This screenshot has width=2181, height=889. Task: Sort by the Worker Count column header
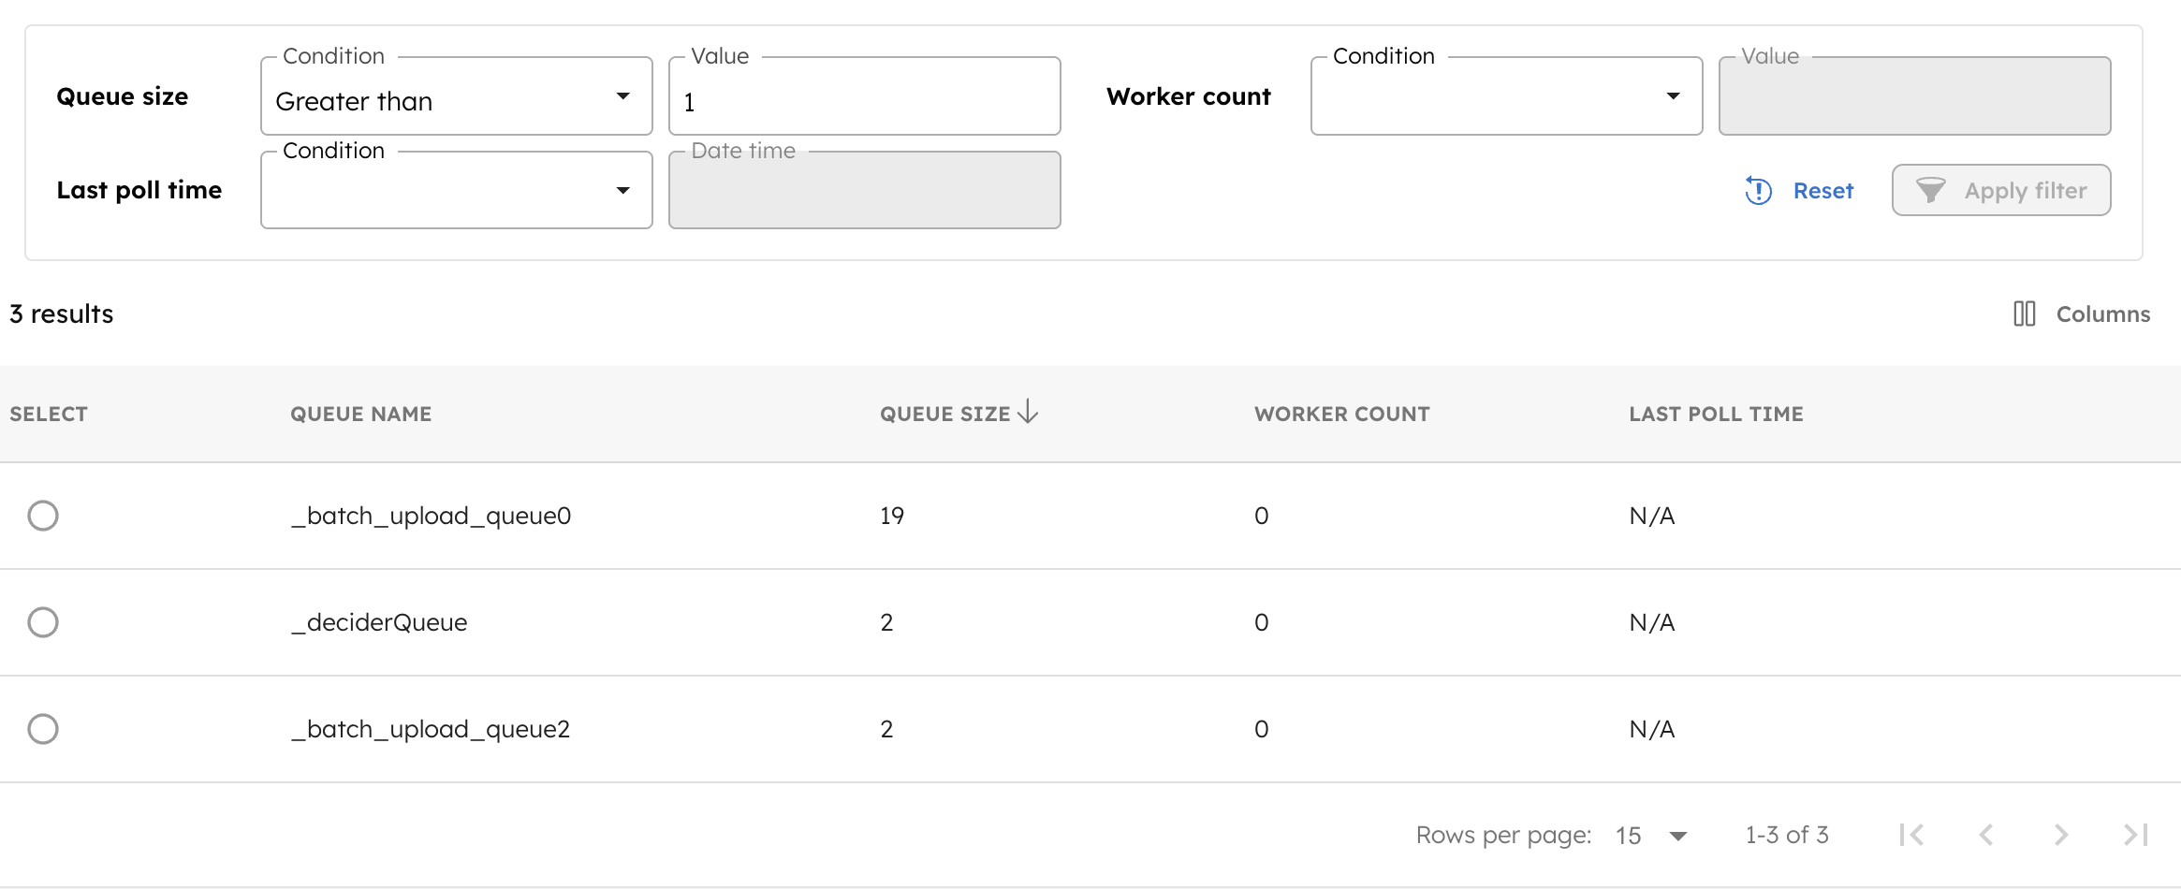(1341, 413)
